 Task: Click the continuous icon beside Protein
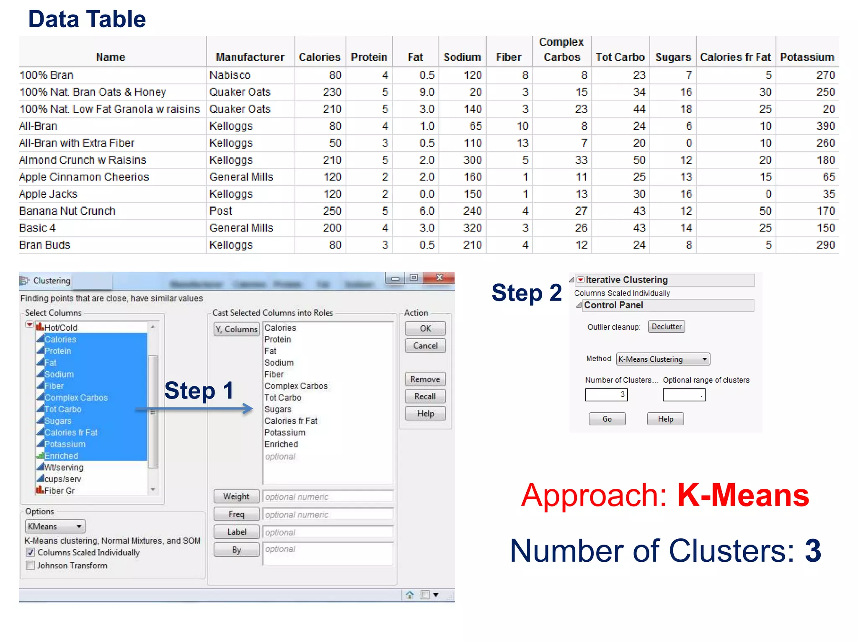click(40, 350)
